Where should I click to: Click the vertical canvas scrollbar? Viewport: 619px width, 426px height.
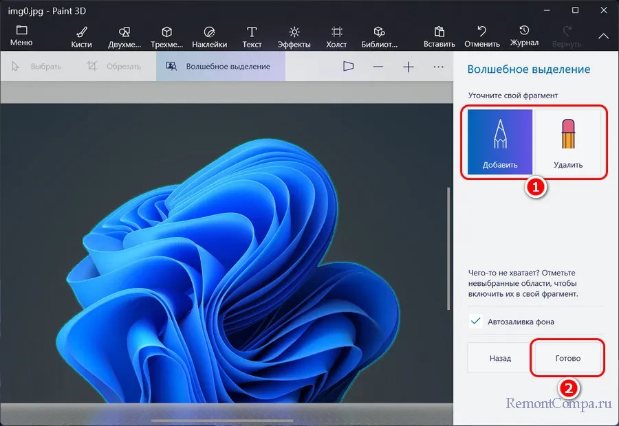tap(448, 249)
